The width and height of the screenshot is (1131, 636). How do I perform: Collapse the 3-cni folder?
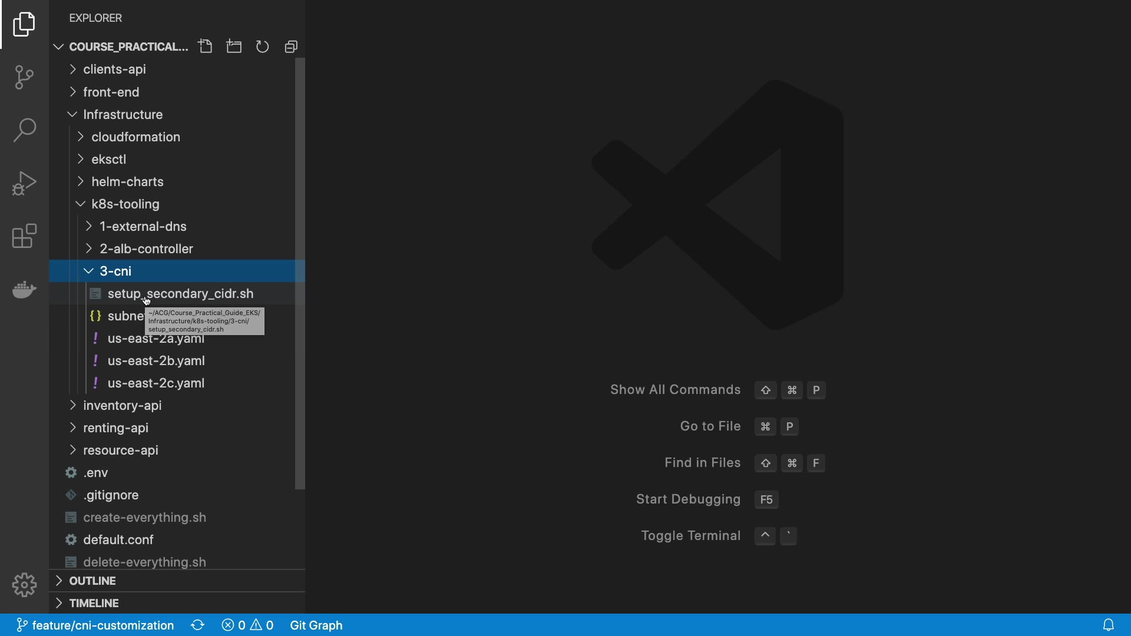[x=115, y=271]
